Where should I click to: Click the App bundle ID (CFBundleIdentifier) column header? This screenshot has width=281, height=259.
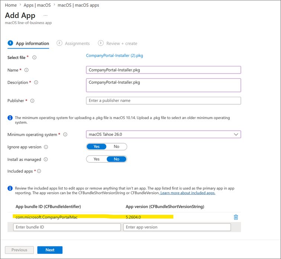click(x=48, y=207)
